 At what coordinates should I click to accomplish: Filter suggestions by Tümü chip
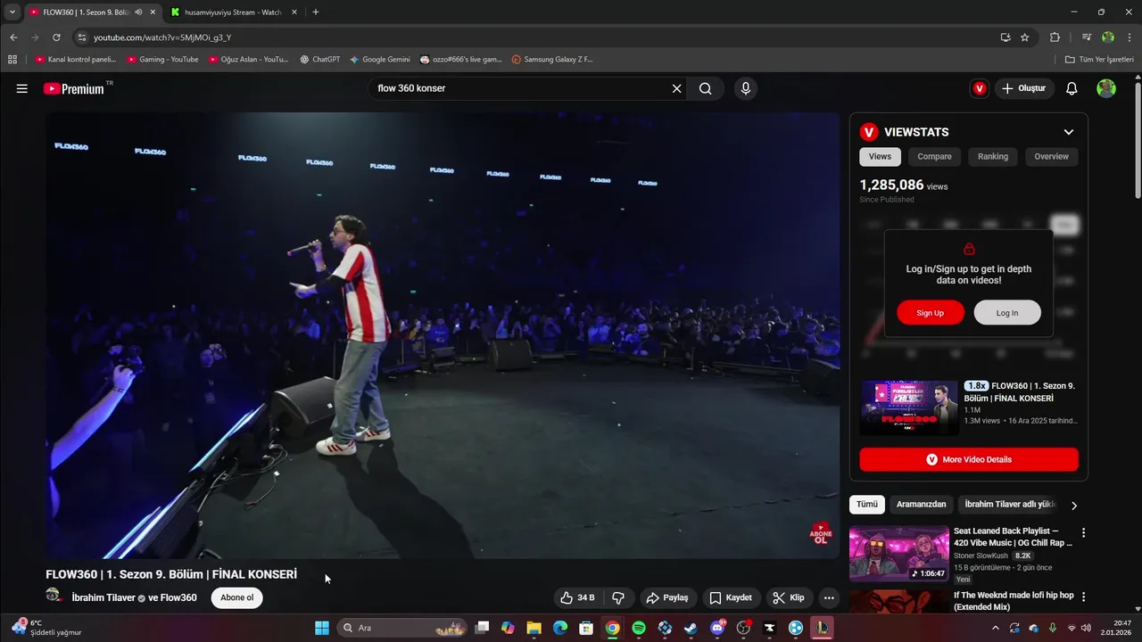(x=867, y=505)
